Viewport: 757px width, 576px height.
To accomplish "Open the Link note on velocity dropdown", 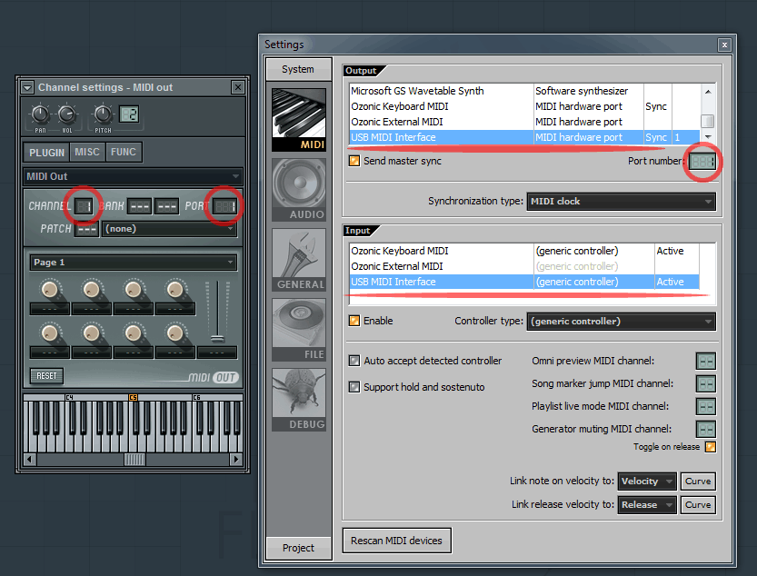I will point(647,482).
